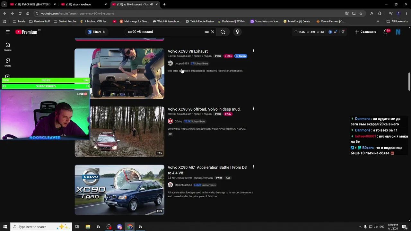411x231 pixels.
Task: Bookmark this page with the star
Action: (361, 13)
